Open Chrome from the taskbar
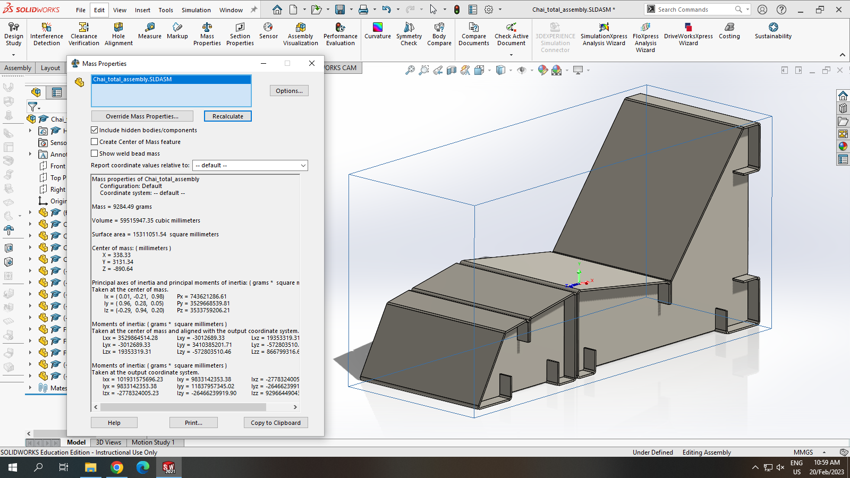Screen dimensions: 850x478 click(117, 467)
